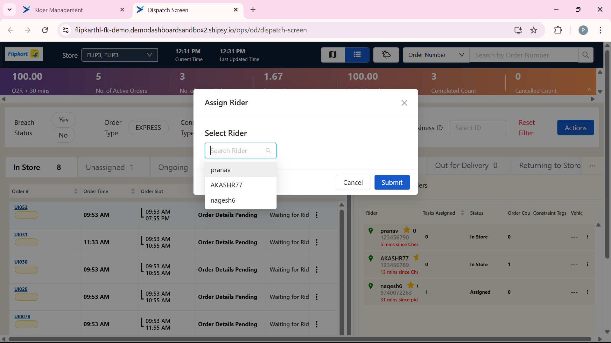Open the weather icon button
Image resolution: width=611 pixels, height=343 pixels.
point(386,55)
